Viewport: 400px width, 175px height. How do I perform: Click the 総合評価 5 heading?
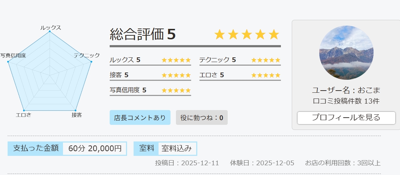(143, 35)
